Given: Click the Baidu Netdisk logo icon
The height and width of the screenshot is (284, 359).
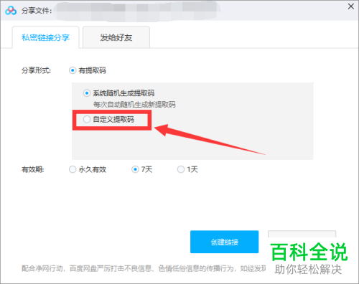Looking at the screenshot, I should (x=11, y=10).
